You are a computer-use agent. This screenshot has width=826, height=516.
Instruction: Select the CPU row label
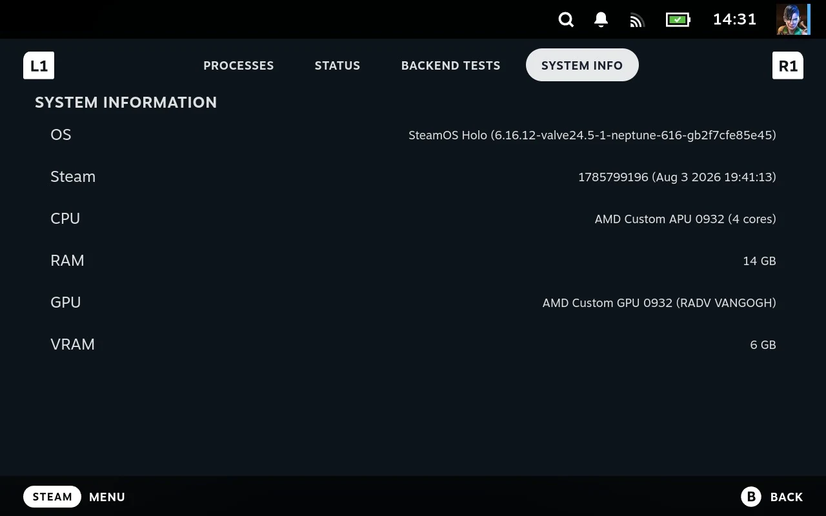(x=65, y=219)
